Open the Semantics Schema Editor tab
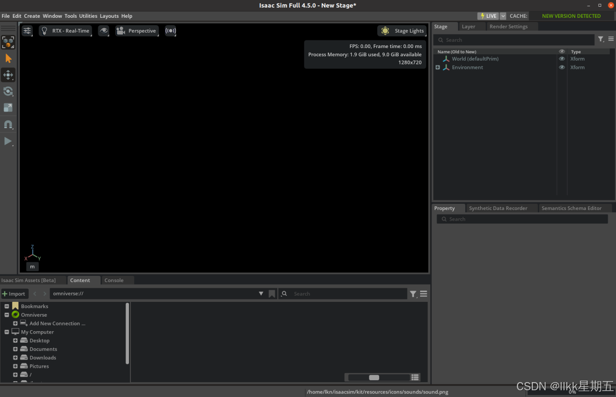The image size is (616, 397). point(572,208)
